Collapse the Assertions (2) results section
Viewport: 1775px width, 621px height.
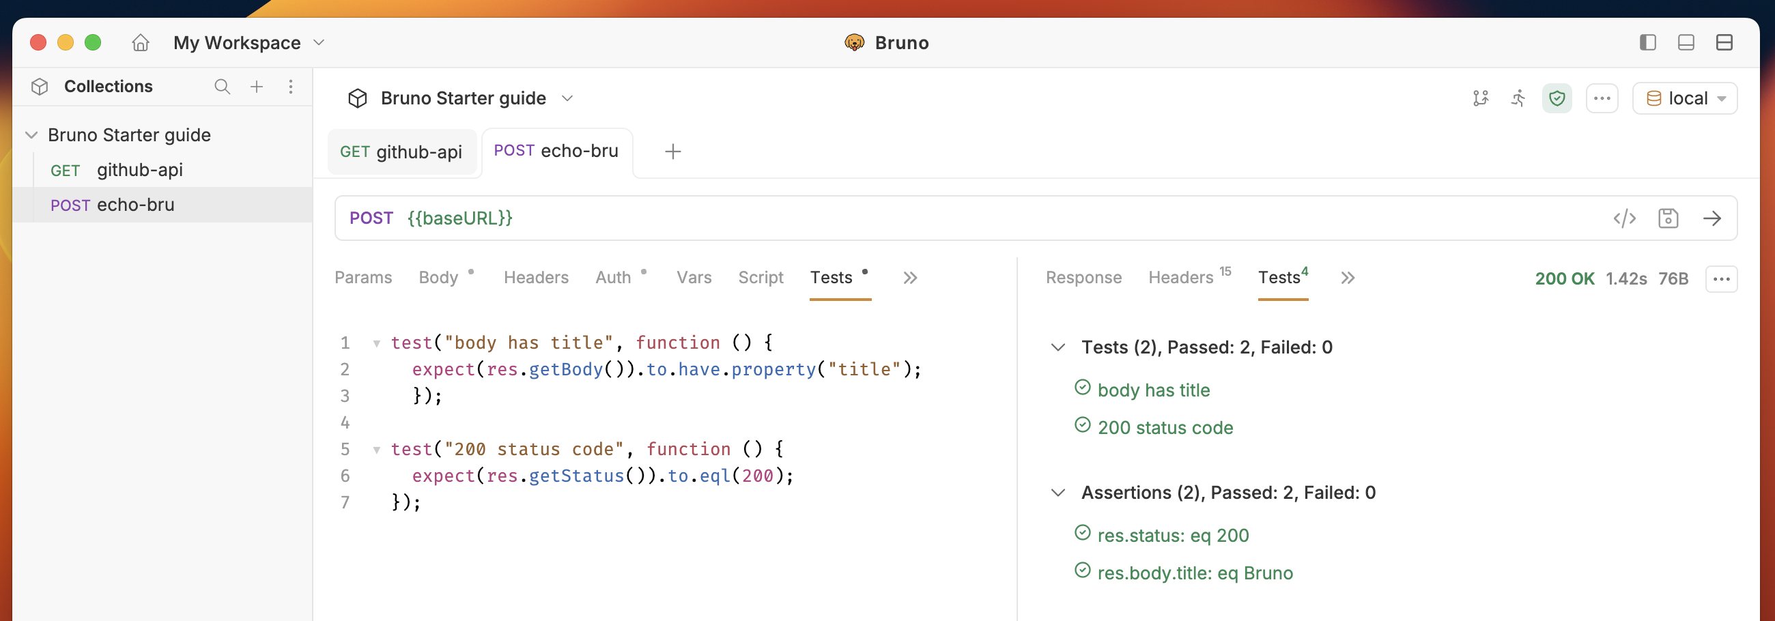[1058, 492]
